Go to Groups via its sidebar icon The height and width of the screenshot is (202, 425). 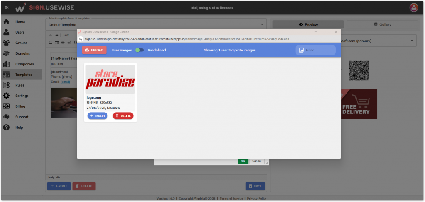(x=6, y=43)
